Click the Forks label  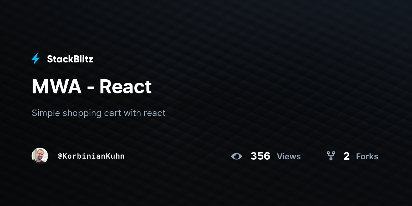click(x=367, y=157)
